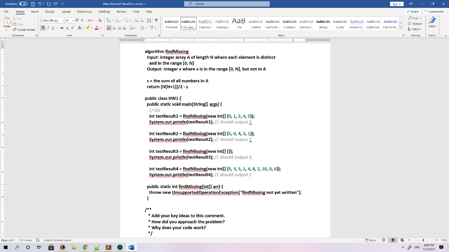Apply bullet list formatting
The width and height of the screenshot is (449, 252).
click(x=108, y=20)
